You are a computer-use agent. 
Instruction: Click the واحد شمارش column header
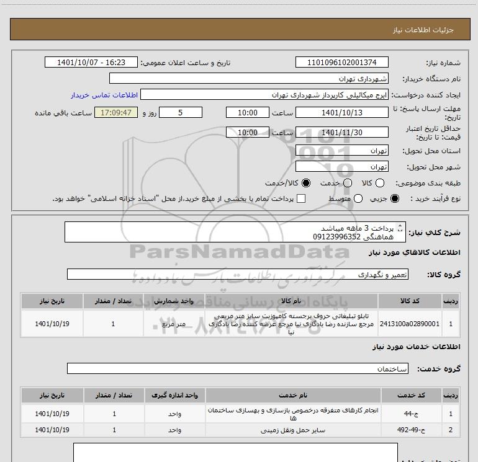click(174, 301)
